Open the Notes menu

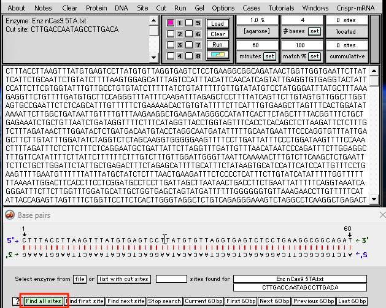tap(43, 8)
